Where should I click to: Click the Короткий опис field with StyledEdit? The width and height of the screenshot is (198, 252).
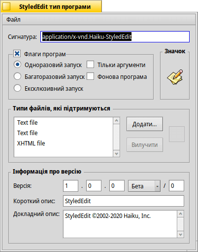coord(124,201)
